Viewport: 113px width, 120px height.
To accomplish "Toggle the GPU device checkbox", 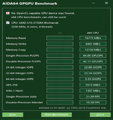I will click(x=8, y=13).
